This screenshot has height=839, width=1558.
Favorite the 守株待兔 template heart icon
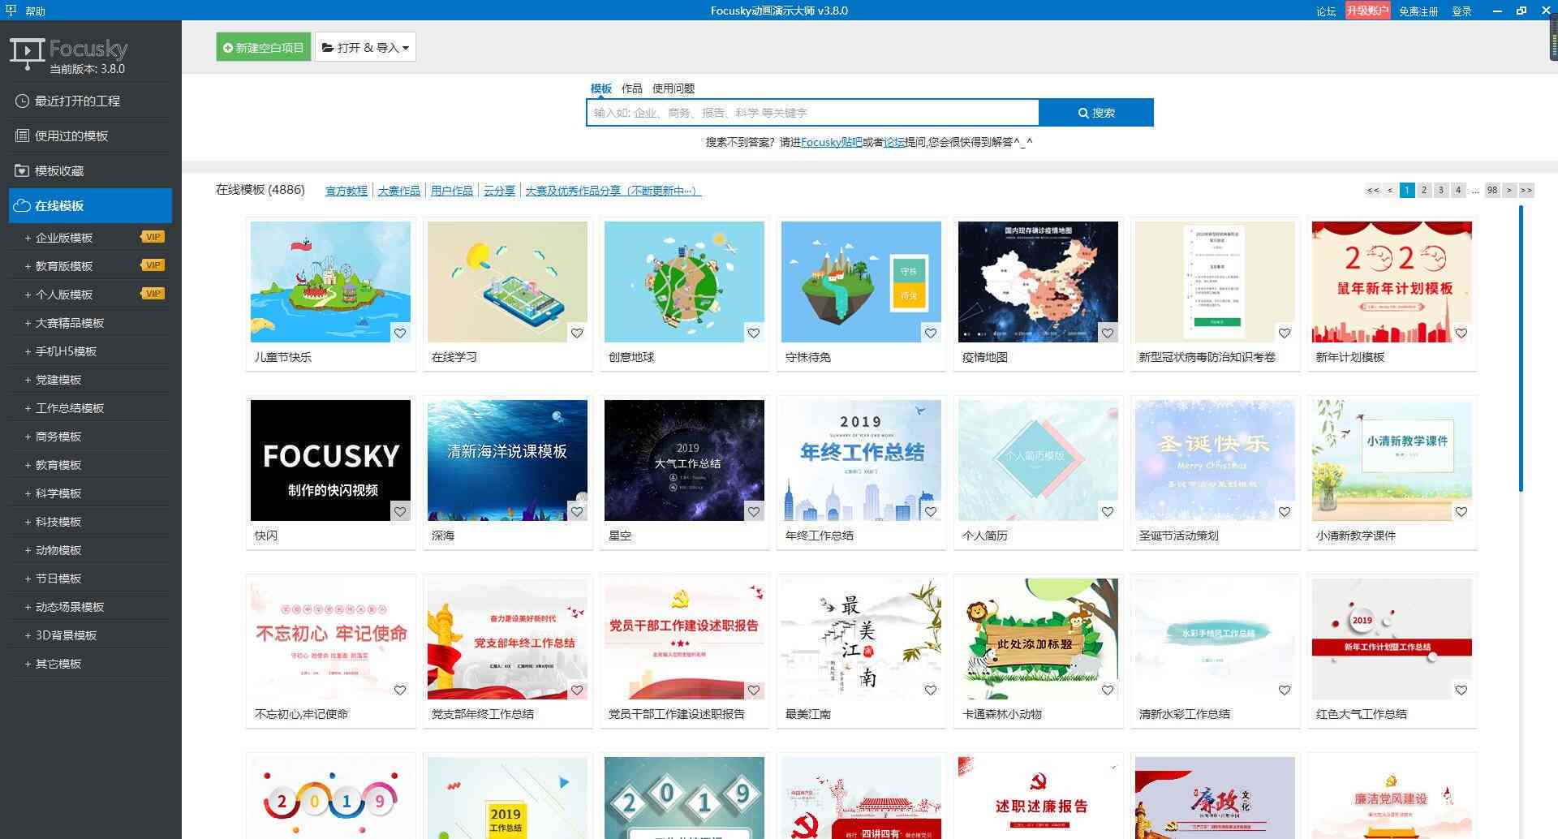(x=931, y=333)
